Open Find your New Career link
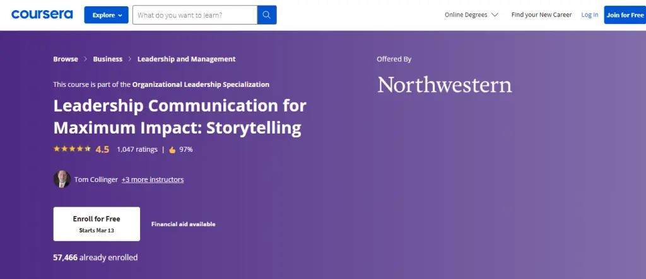 coord(541,15)
